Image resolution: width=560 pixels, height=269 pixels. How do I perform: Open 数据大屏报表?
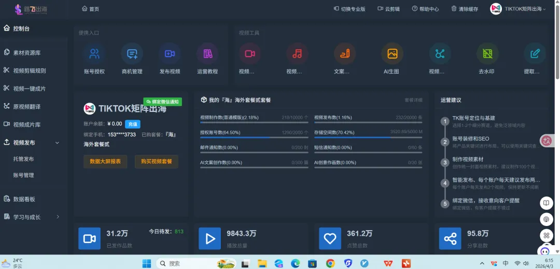point(105,162)
